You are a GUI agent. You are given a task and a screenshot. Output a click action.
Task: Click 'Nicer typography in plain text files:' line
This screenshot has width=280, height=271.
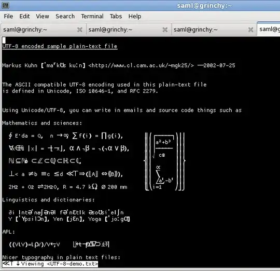pyautogui.click(x=61, y=257)
